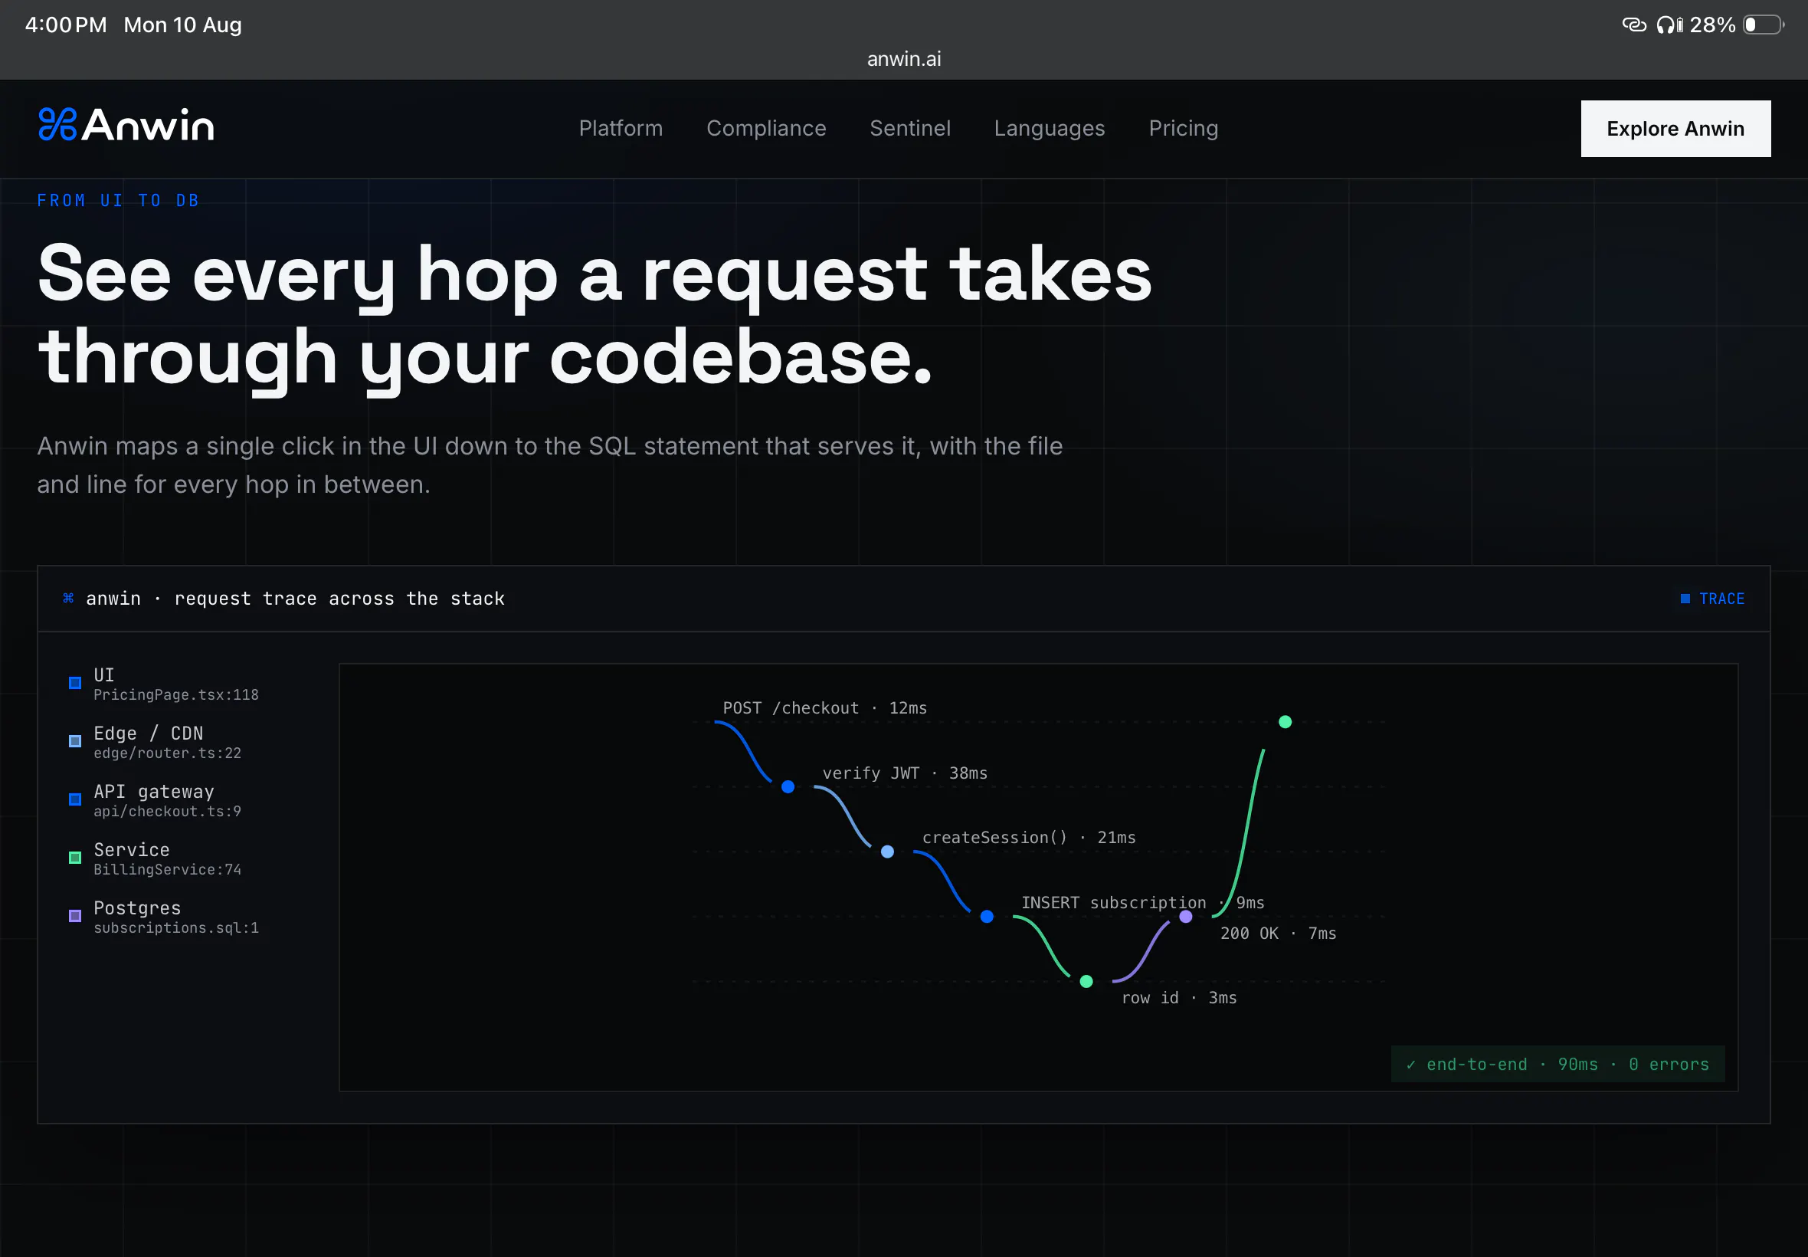Click the TRACE badge square icon
The height and width of the screenshot is (1257, 1808).
tap(1685, 599)
